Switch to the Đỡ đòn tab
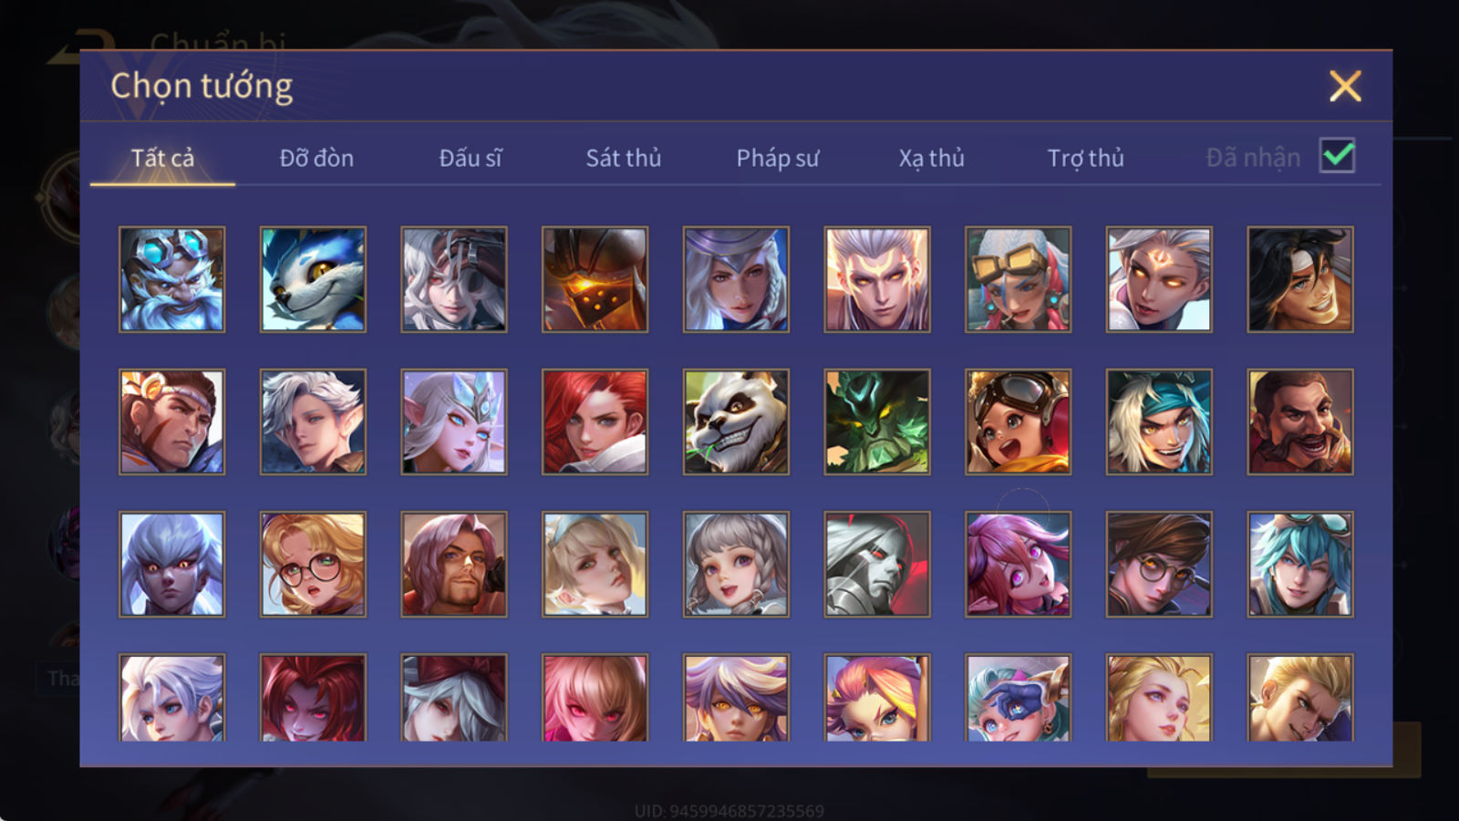This screenshot has height=821, width=1459. (316, 158)
